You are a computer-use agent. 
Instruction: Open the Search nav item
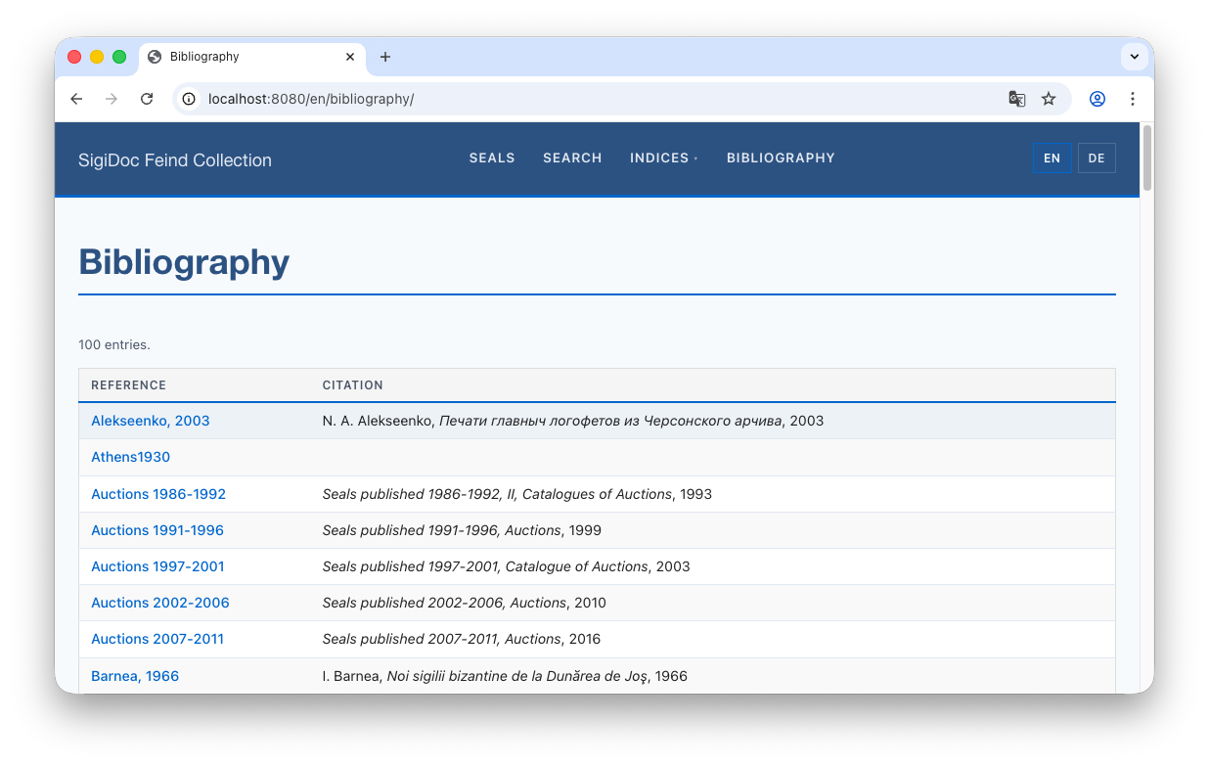(572, 158)
